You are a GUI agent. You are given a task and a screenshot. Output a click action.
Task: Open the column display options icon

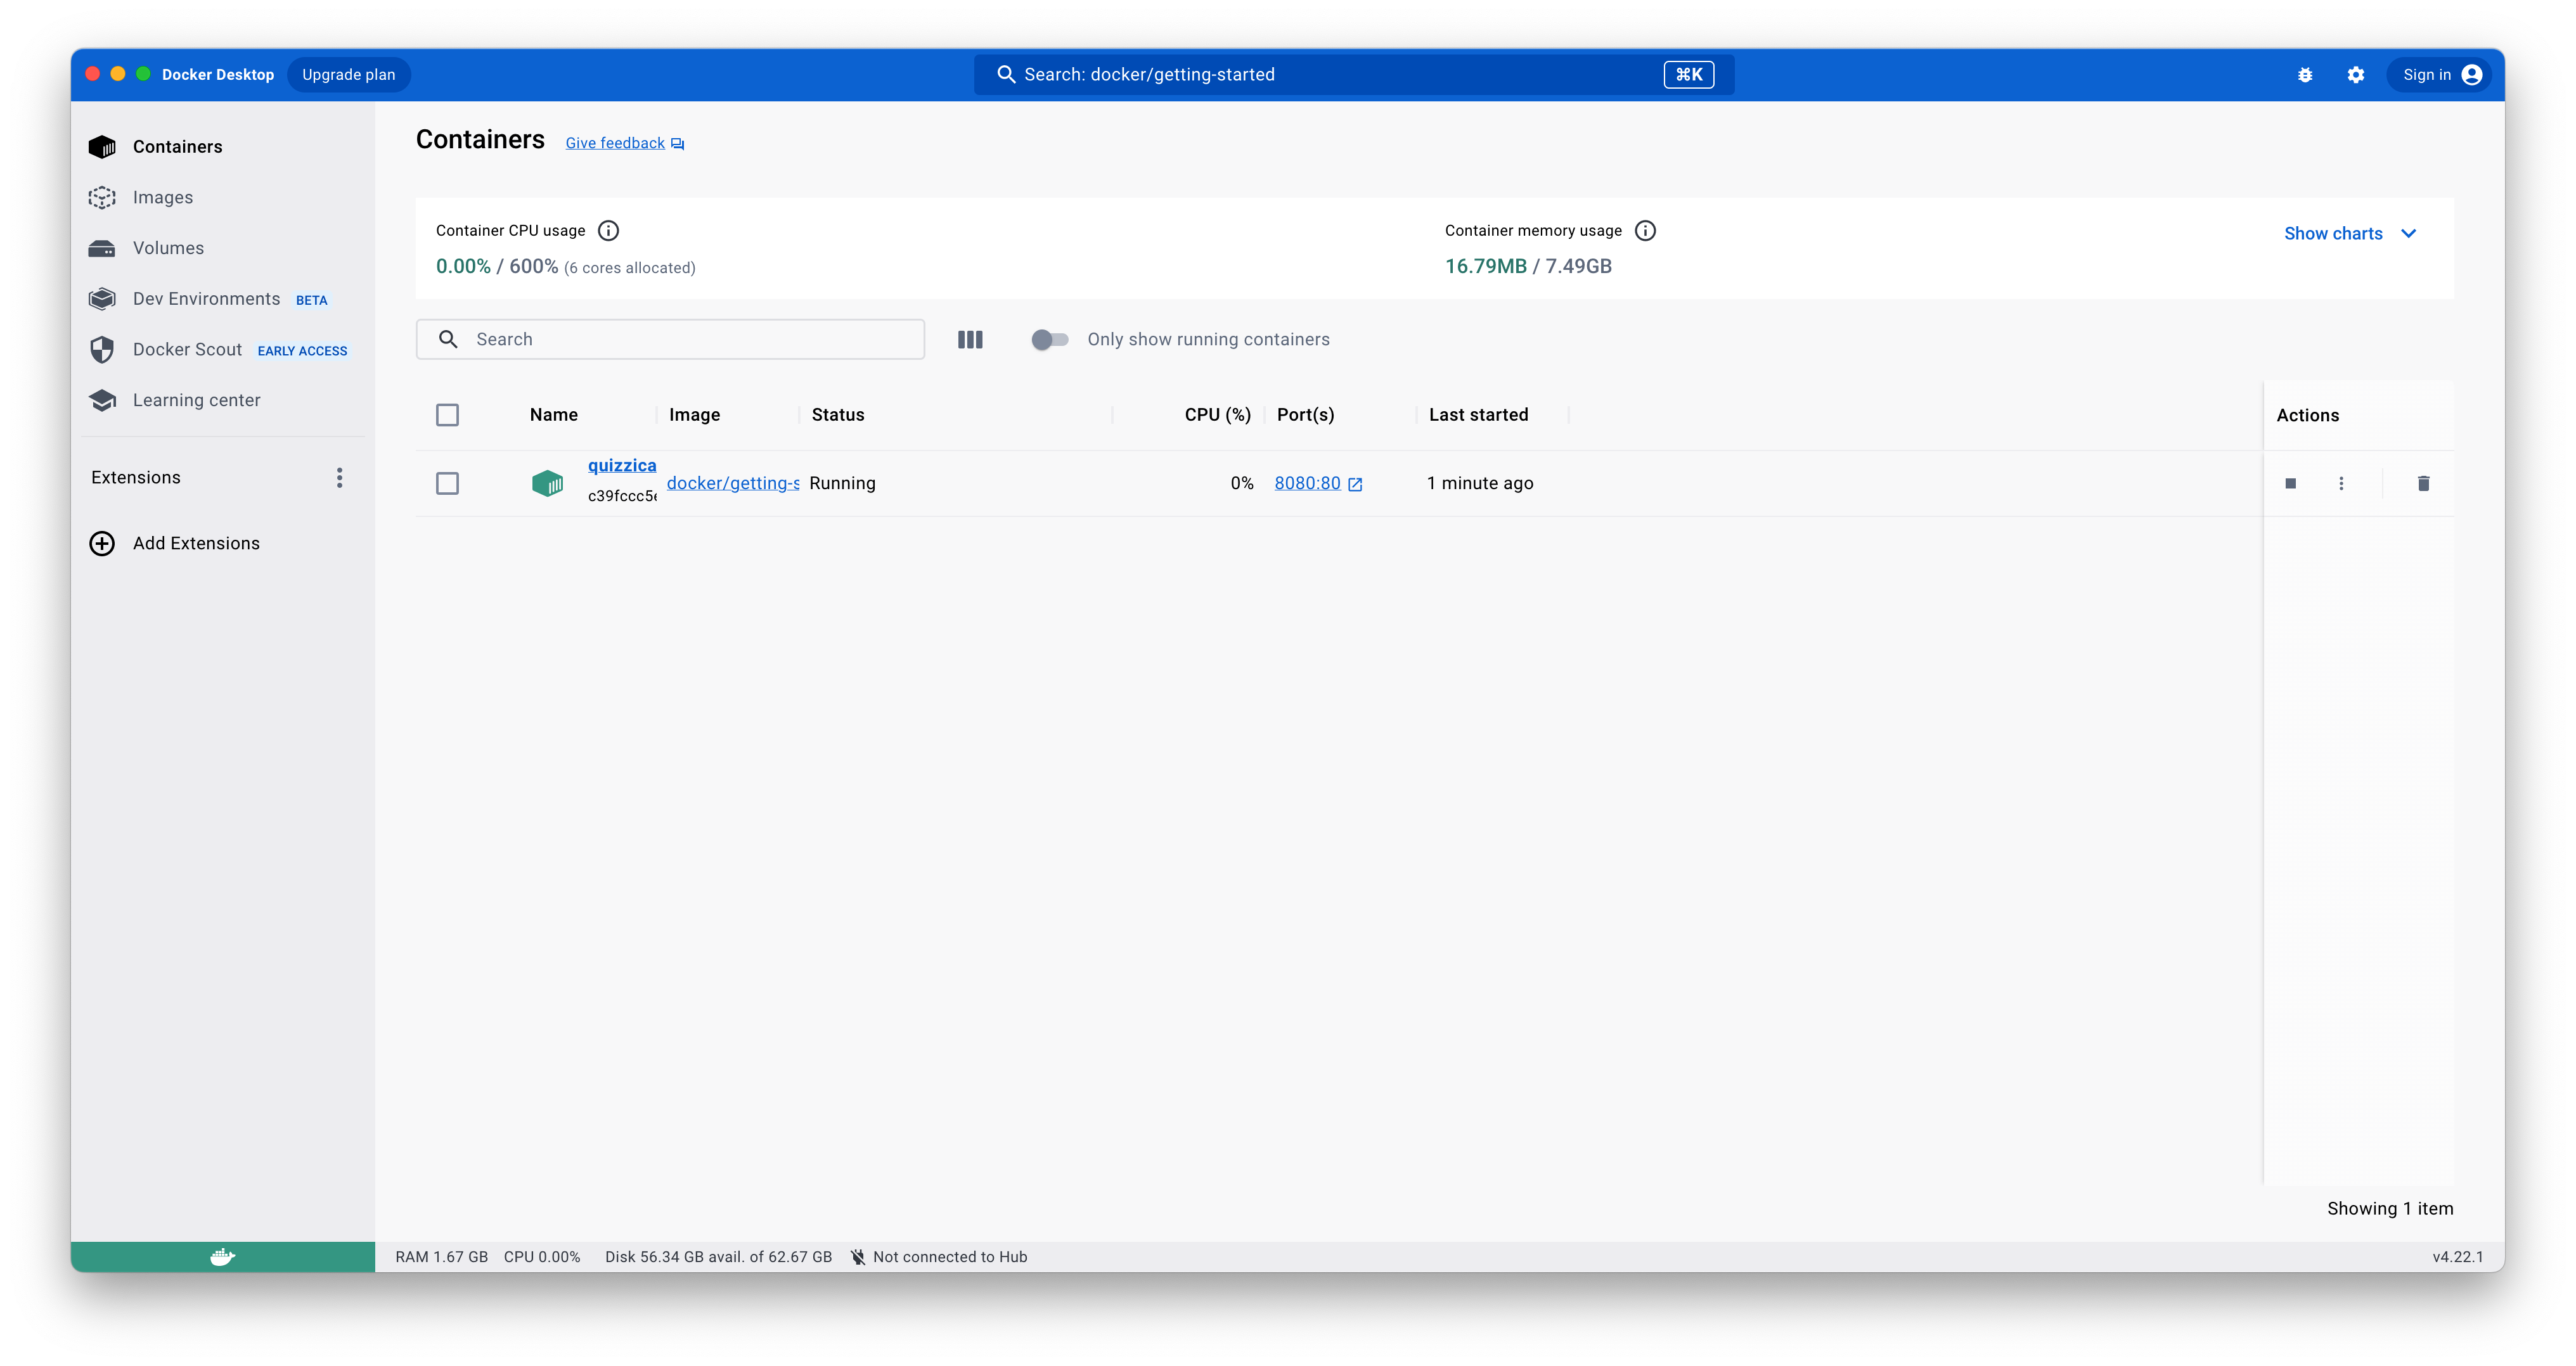970,340
